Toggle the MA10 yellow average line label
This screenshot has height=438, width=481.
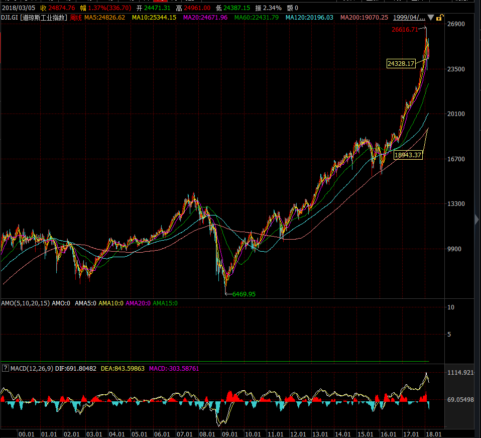click(154, 18)
